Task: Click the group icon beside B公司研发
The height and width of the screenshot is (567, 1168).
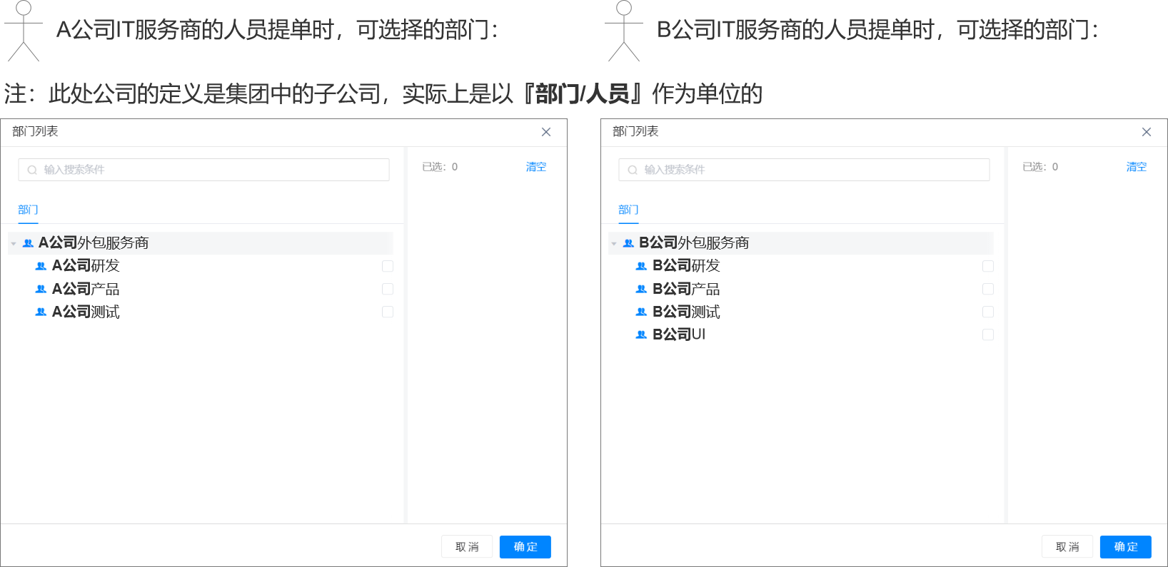Action: 641,266
